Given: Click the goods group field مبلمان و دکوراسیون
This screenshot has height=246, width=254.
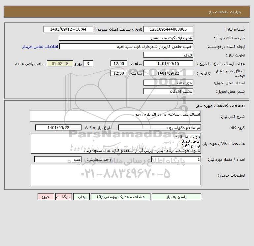Looking at the screenshot, I should coord(160,127).
